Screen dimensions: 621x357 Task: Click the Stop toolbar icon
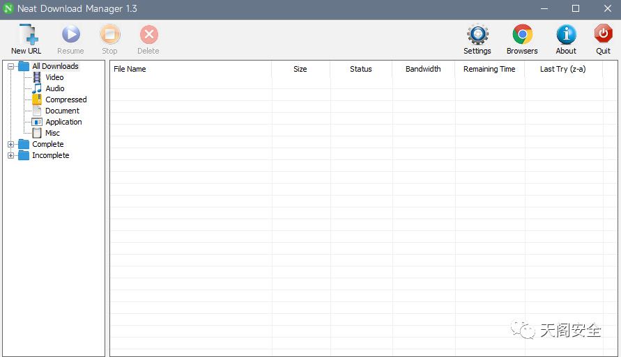point(109,34)
